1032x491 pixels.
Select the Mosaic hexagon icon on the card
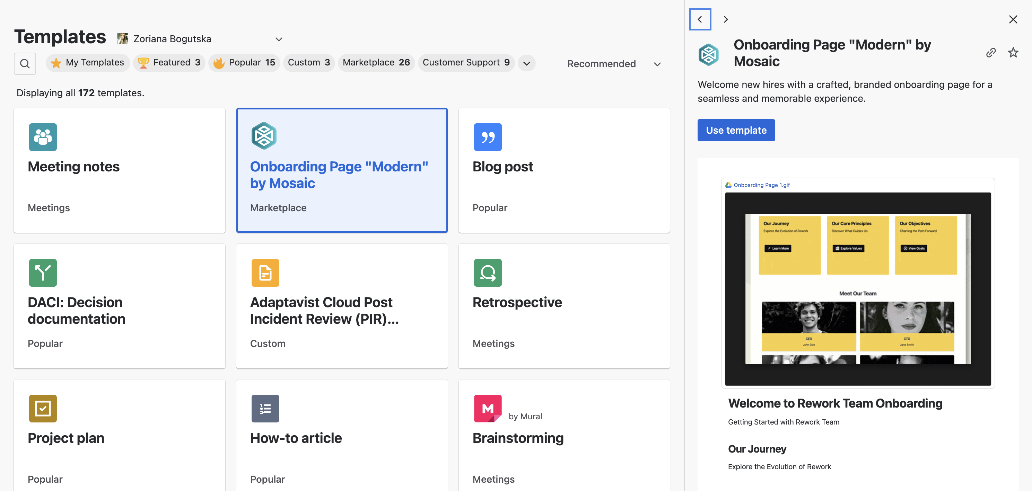(x=264, y=136)
